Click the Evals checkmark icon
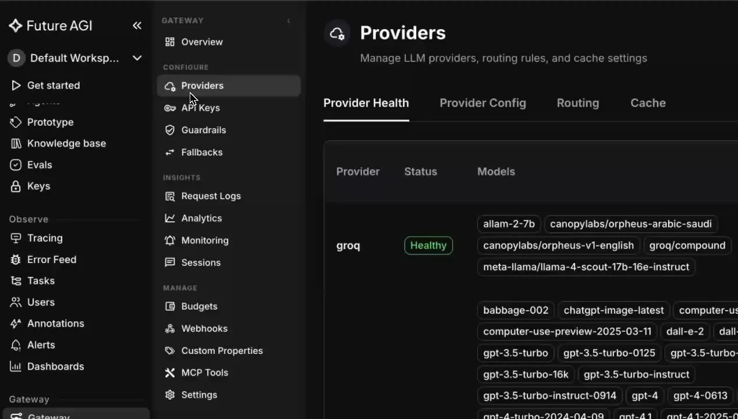The width and height of the screenshot is (738, 419). (16, 165)
